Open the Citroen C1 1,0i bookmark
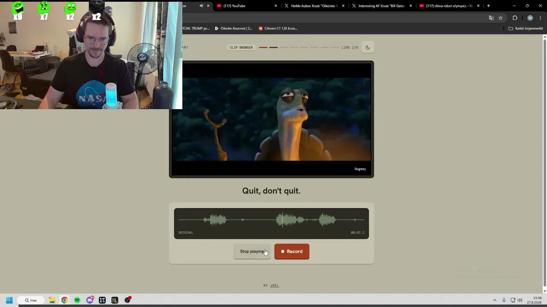Image resolution: width=547 pixels, height=307 pixels. pyautogui.click(x=278, y=29)
